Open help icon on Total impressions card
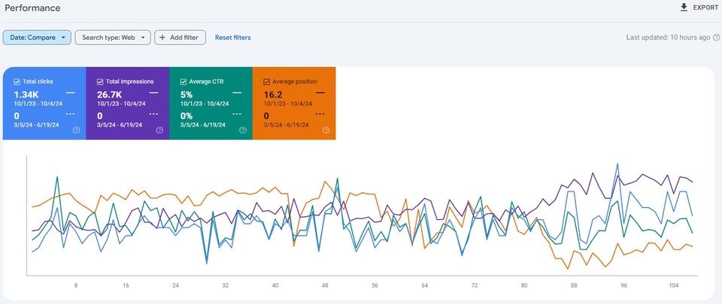This screenshot has width=722, height=304. coord(159,130)
